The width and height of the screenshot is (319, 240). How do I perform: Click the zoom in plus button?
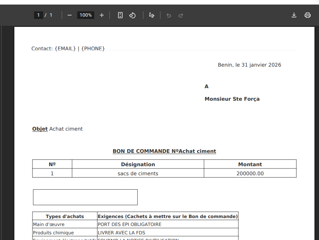101,15
